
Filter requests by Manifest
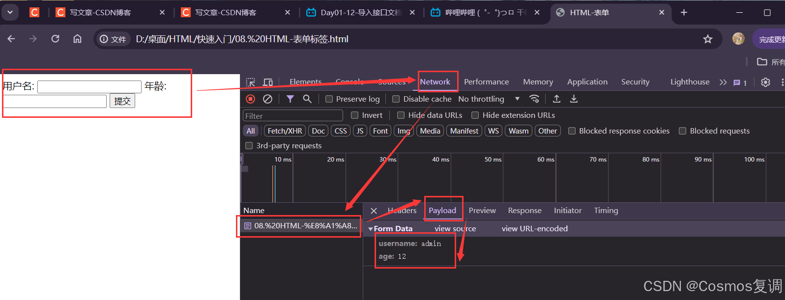pos(464,131)
